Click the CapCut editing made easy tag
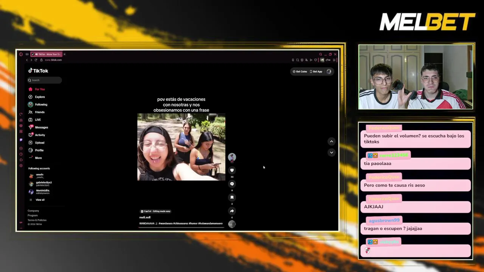Image resolution: width=484 pixels, height=272 pixels. coord(155,211)
